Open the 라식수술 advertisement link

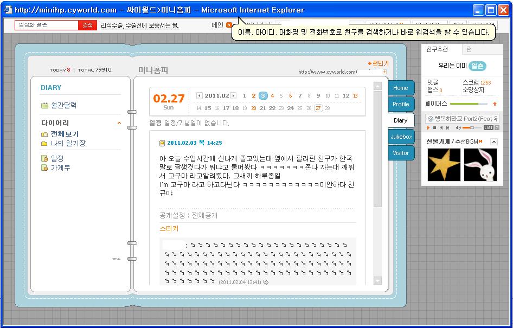pyautogui.click(x=140, y=25)
